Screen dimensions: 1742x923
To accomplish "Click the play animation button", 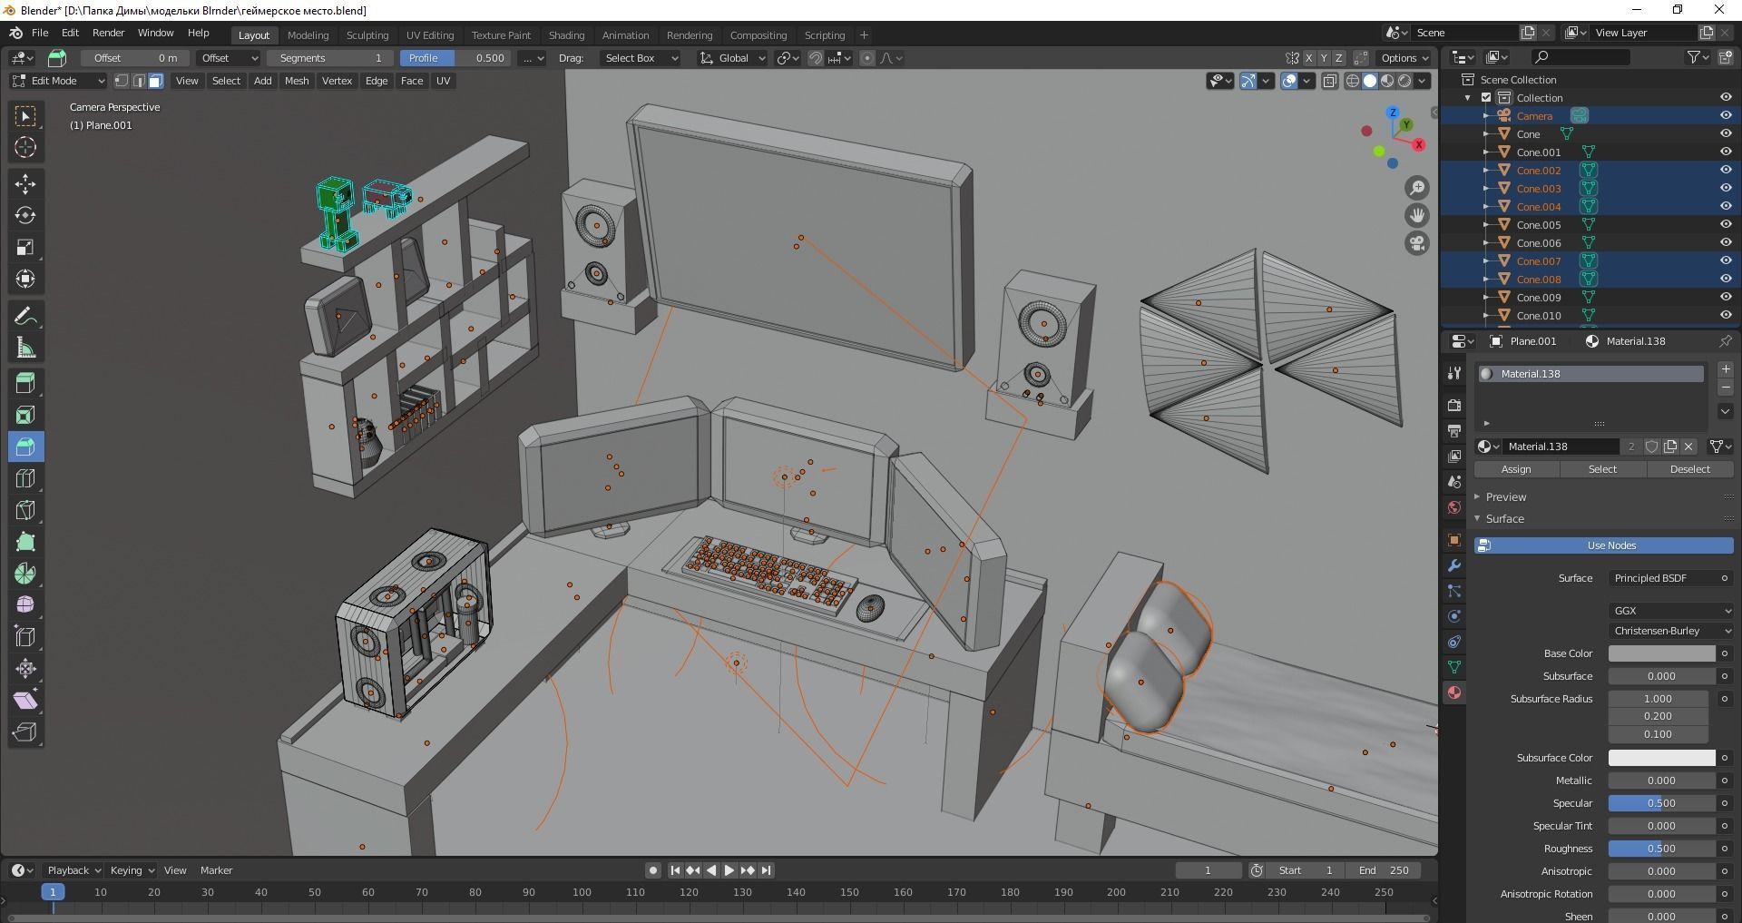I will [x=729, y=870].
